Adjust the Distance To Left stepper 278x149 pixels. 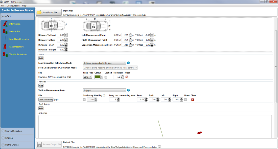[x=66, y=45]
